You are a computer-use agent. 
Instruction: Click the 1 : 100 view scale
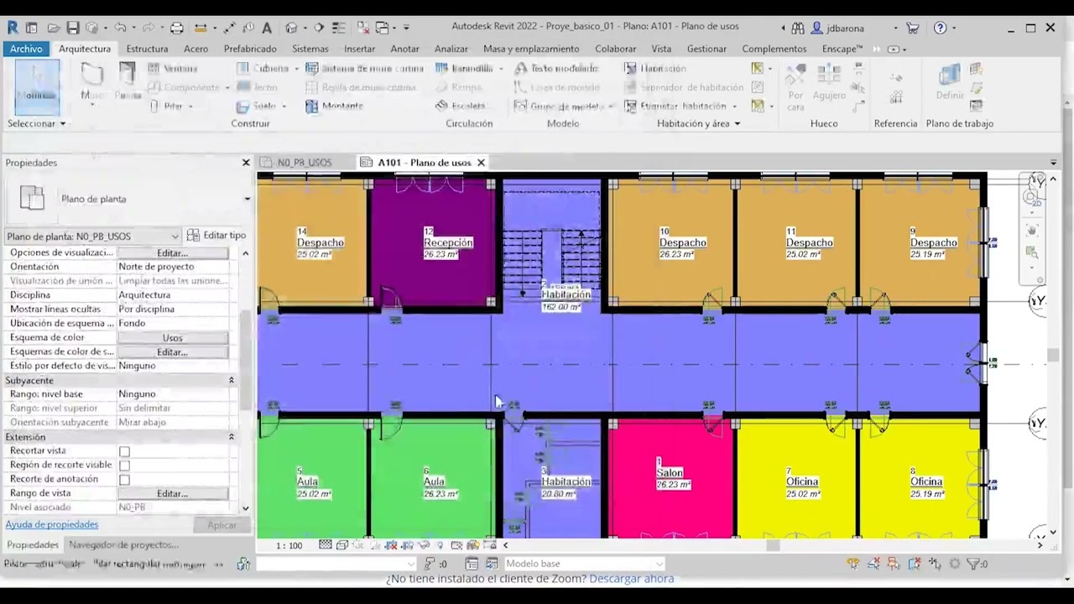point(289,545)
